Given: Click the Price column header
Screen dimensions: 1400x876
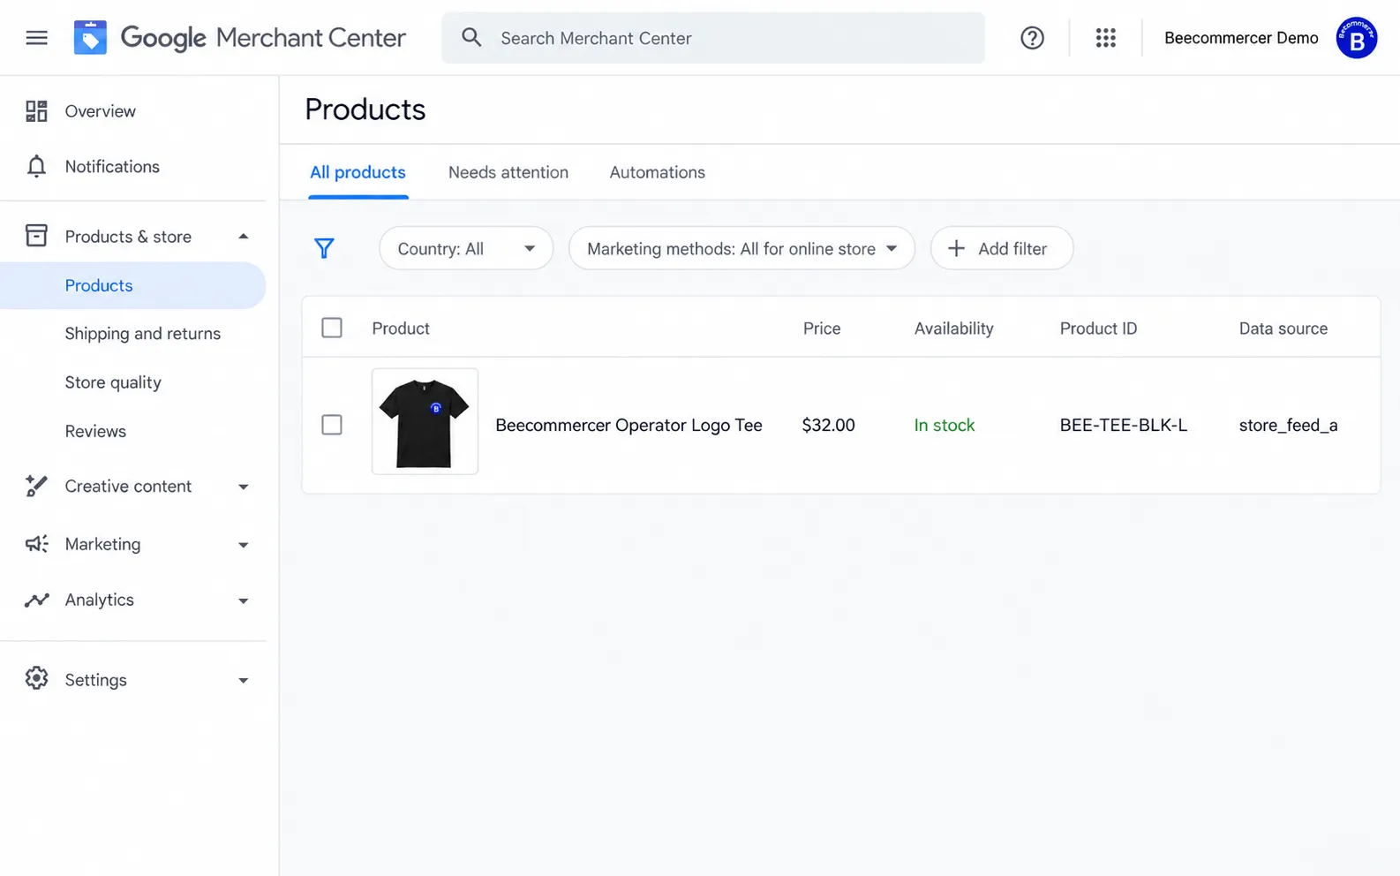Looking at the screenshot, I should (822, 328).
